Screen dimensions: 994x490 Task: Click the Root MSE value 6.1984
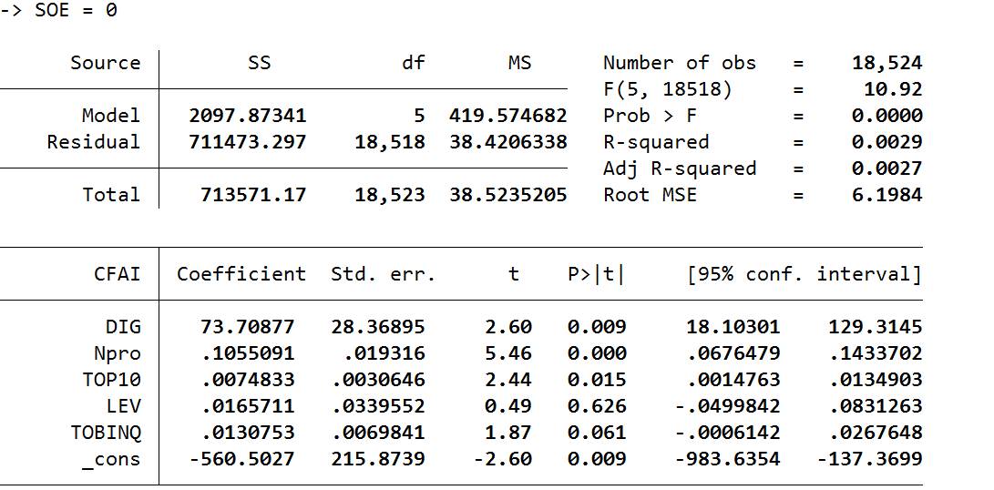click(x=886, y=195)
